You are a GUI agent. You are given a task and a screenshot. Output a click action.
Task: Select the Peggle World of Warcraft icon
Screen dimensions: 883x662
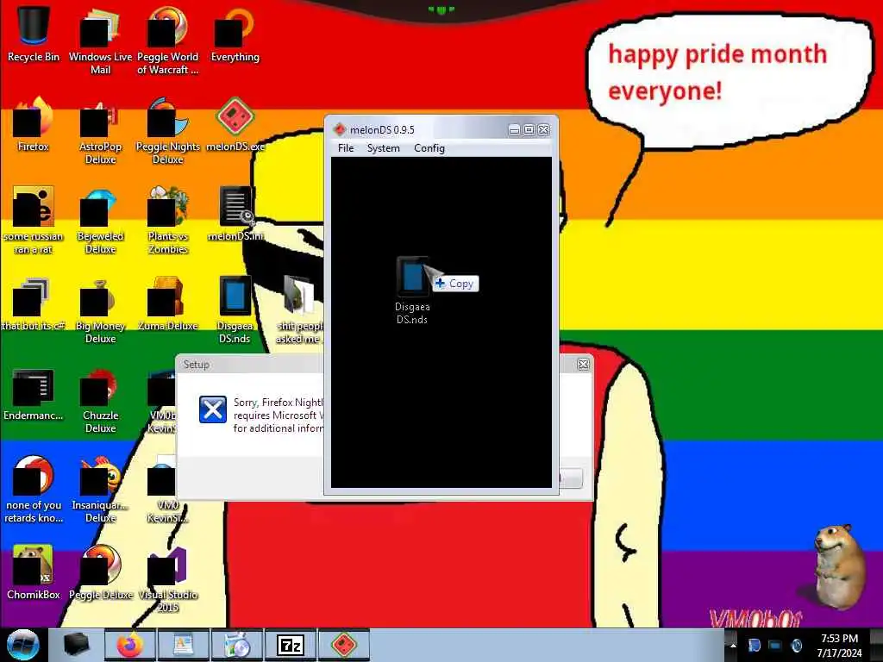point(168,41)
